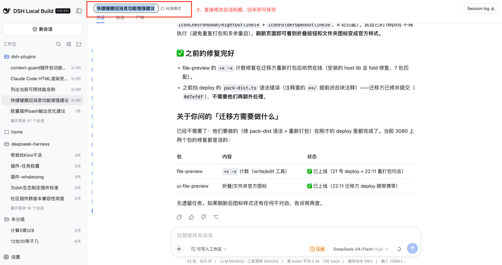502x265 pixels.
Task: Click inline code pack-dist.ts
Action: [x=240, y=88]
